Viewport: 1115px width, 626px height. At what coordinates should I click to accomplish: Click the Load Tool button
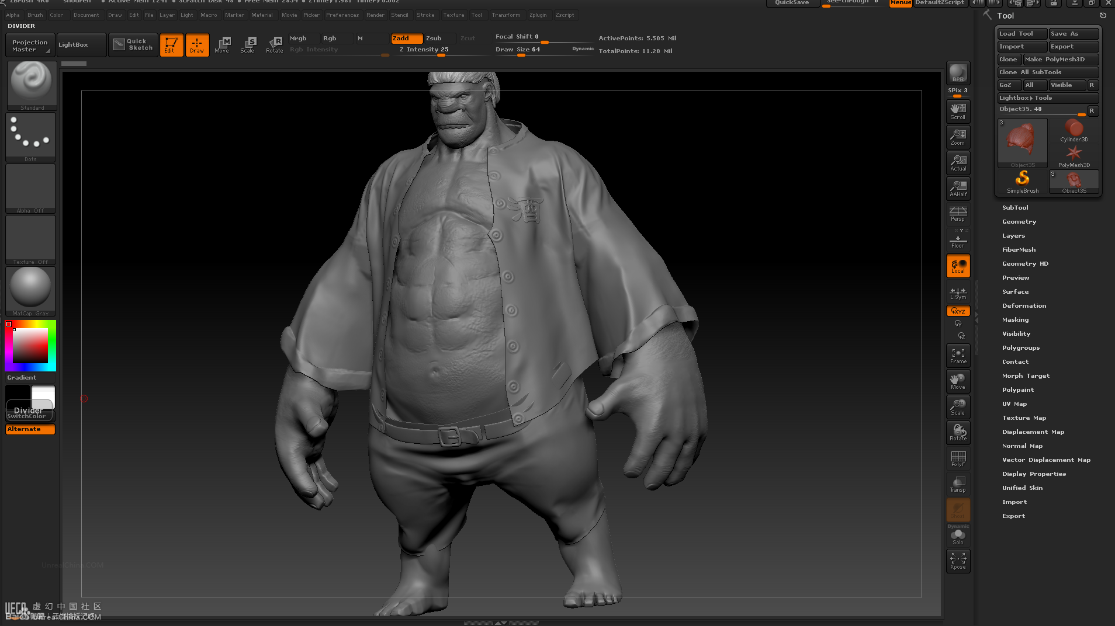pyautogui.click(x=1021, y=34)
